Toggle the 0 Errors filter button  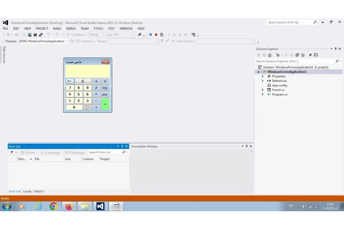28,152
